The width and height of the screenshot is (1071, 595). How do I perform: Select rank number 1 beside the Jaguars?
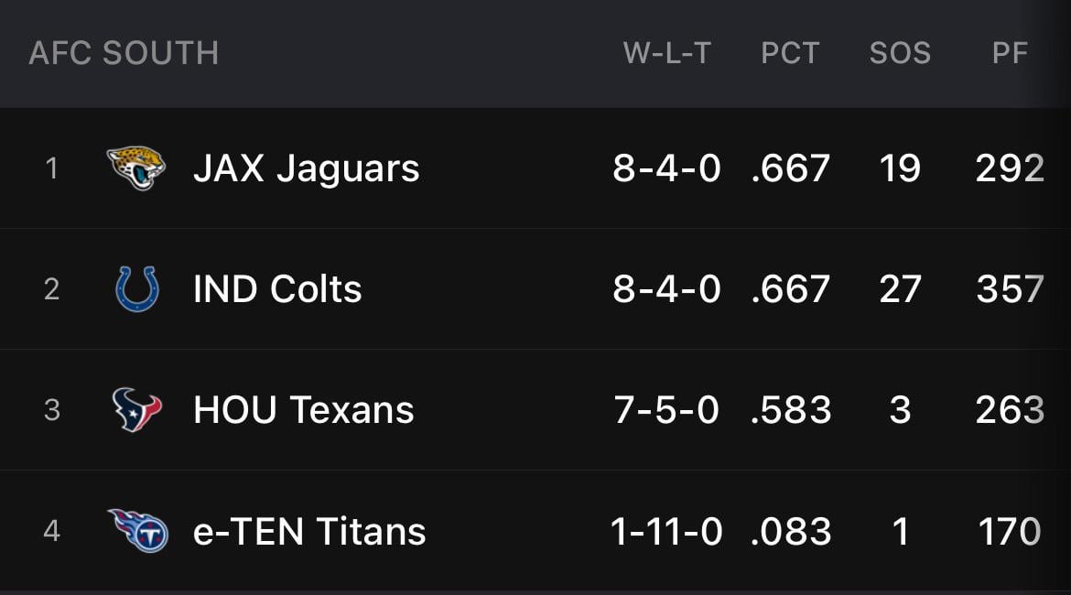[52, 168]
